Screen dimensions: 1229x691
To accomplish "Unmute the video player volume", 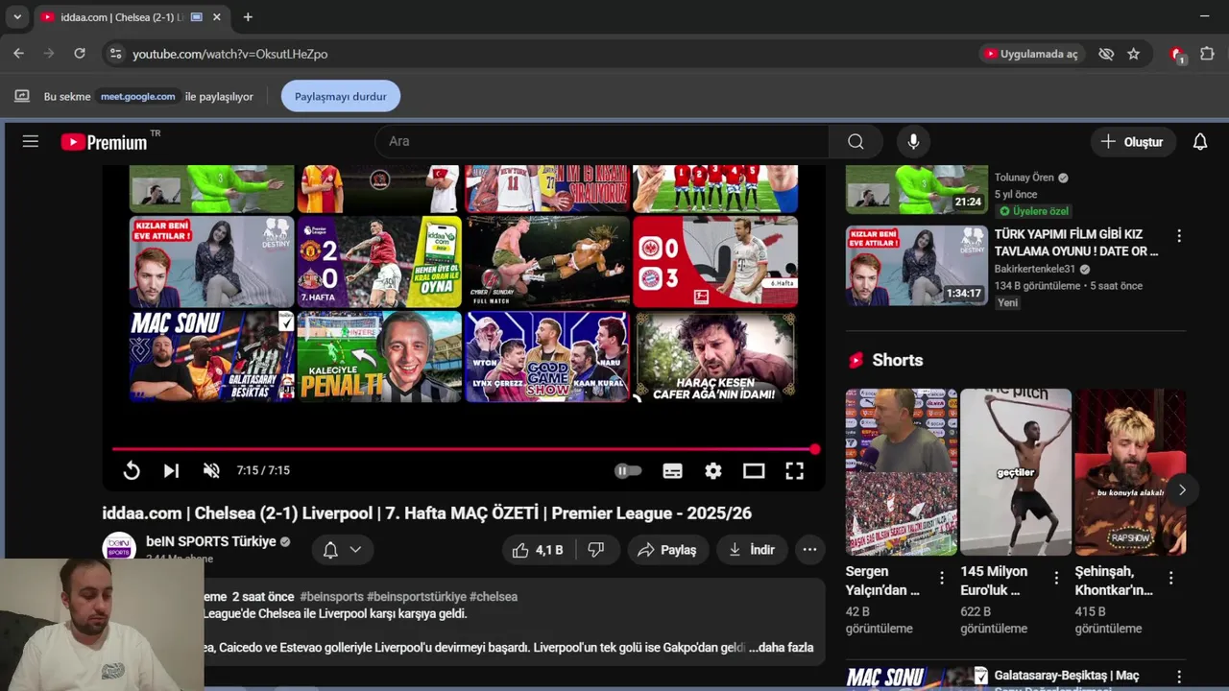I will click(211, 470).
